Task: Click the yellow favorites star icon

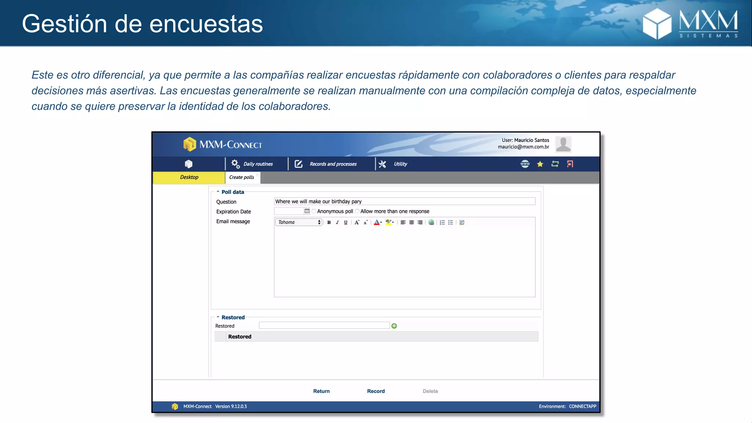Action: [540, 164]
